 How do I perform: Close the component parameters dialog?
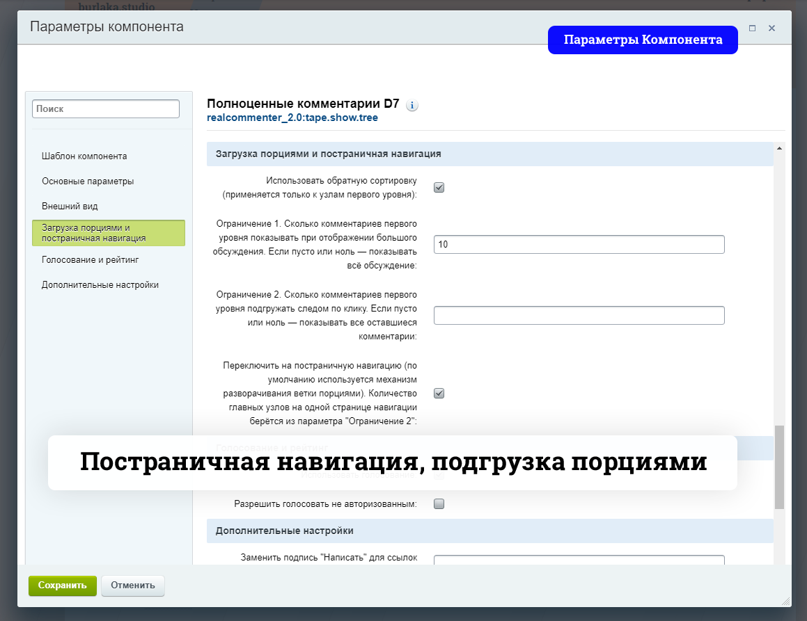pyautogui.click(x=771, y=29)
